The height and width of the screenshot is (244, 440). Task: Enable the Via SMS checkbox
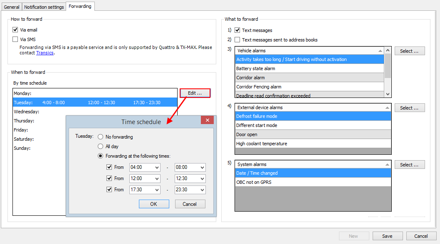click(15, 39)
